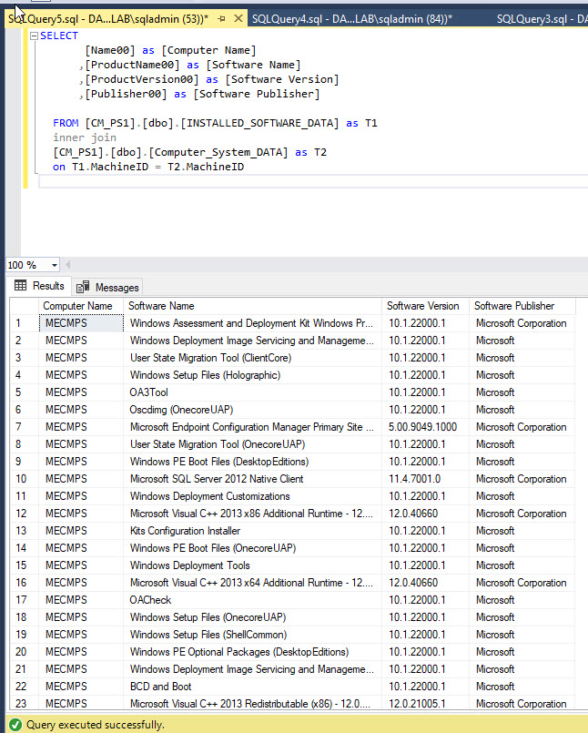The width and height of the screenshot is (588, 733).
Task: Click the Software Name column header
Action: pyautogui.click(x=161, y=306)
